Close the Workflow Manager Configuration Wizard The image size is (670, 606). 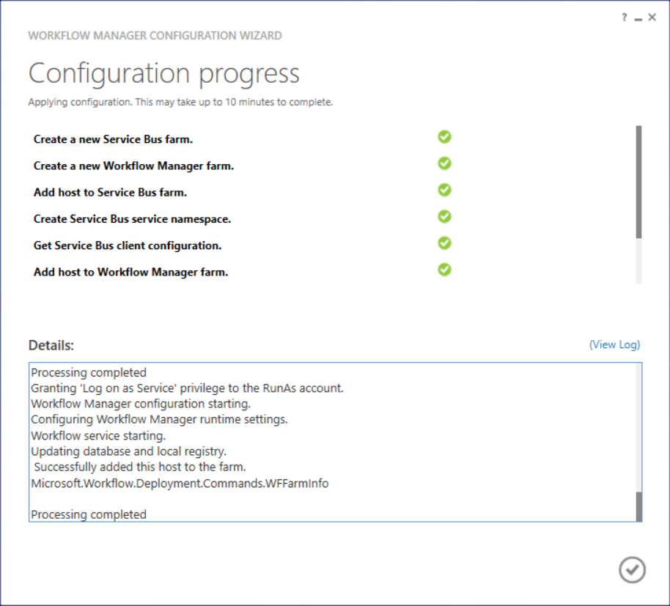coord(652,18)
